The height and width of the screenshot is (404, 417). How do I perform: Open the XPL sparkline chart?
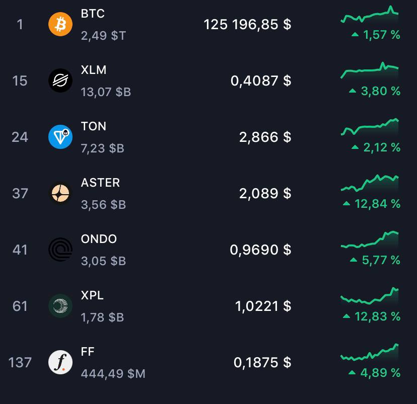tap(370, 296)
